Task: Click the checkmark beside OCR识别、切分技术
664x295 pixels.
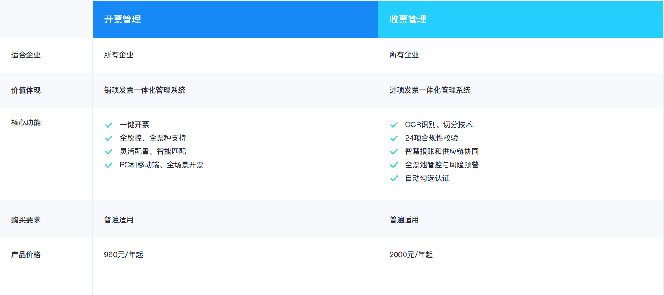Action: pyautogui.click(x=394, y=125)
